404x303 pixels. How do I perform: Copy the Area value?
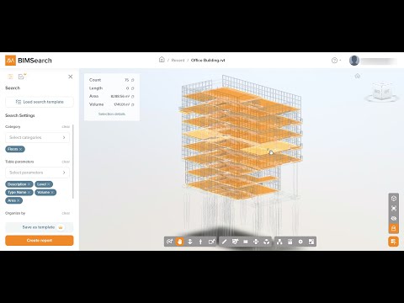pyautogui.click(x=133, y=97)
